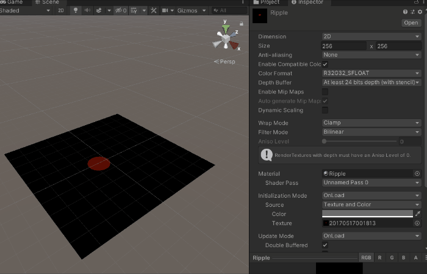
Task: Open the Wrap Mode dropdown
Action: [x=371, y=123]
